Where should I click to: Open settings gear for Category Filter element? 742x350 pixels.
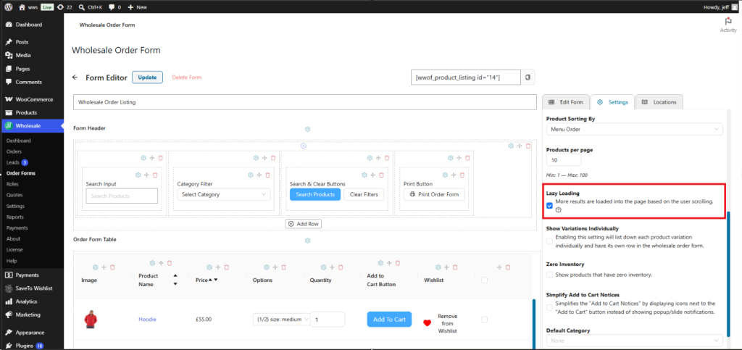tap(251, 175)
